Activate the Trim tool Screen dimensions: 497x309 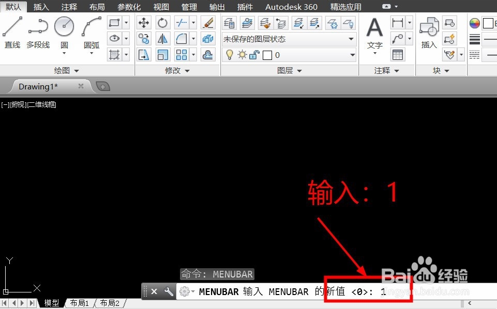[182, 23]
